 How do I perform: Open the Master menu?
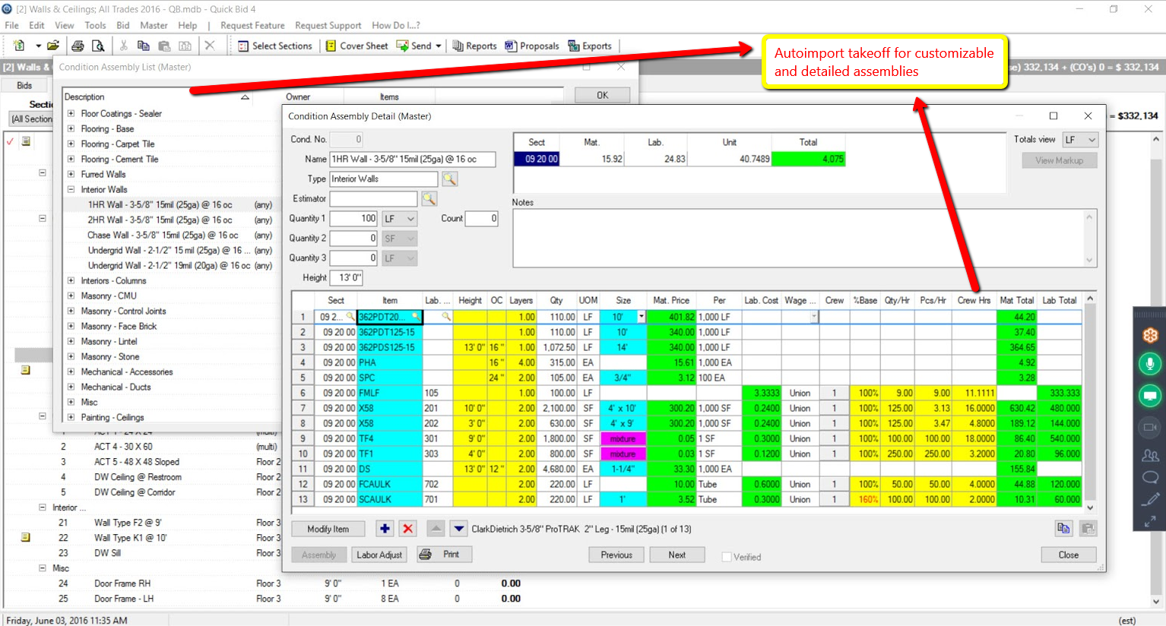click(x=154, y=25)
